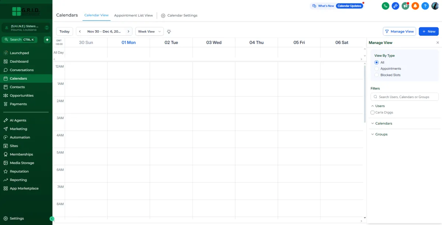Open the phone dialer icon
Image resolution: width=442 pixels, height=225 pixels.
tap(385, 6)
